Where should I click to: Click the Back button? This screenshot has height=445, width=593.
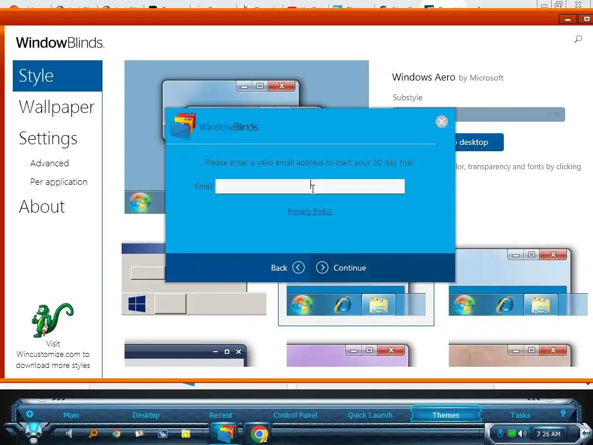click(x=287, y=268)
